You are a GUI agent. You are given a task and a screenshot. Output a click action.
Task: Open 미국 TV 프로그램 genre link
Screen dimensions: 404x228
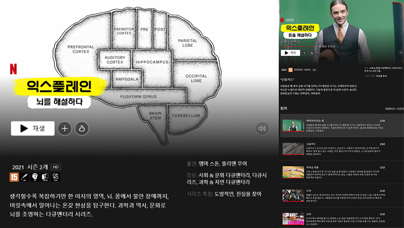click(x=372, y=71)
